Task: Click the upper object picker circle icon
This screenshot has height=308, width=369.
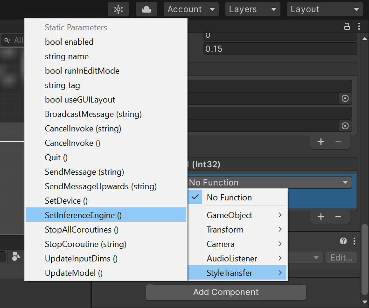Action: tap(345, 98)
